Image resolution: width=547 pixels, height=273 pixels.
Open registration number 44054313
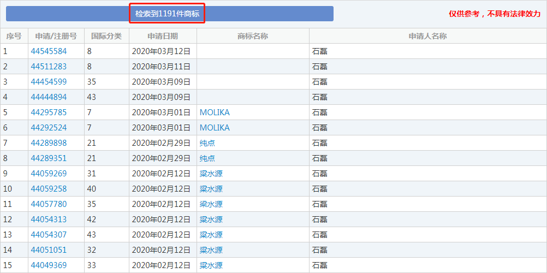pyautogui.click(x=49, y=219)
